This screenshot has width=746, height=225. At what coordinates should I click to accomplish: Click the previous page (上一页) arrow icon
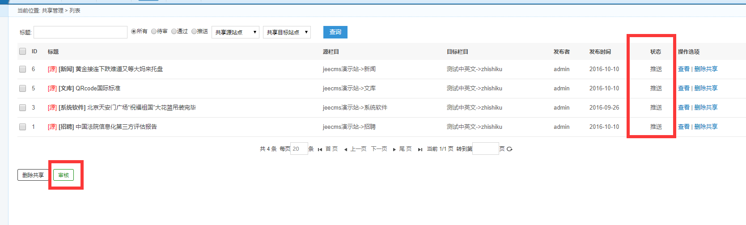pos(346,149)
